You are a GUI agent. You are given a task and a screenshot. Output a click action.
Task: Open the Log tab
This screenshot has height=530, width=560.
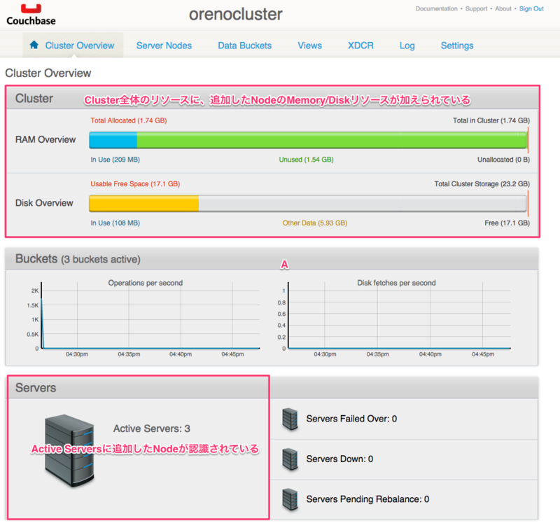pos(407,46)
